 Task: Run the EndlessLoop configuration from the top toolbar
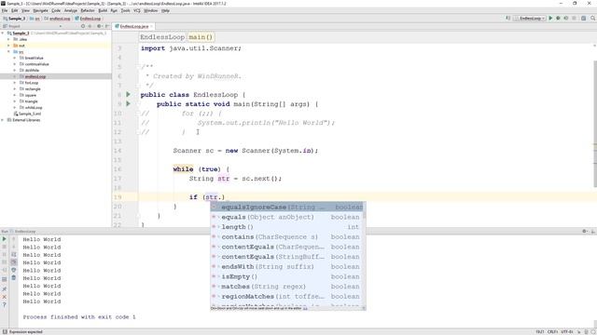pos(550,19)
